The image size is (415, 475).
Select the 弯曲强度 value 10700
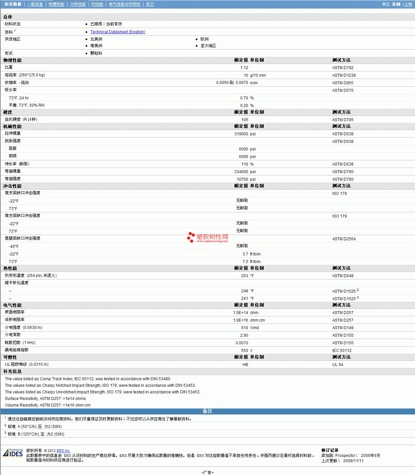tap(243, 179)
